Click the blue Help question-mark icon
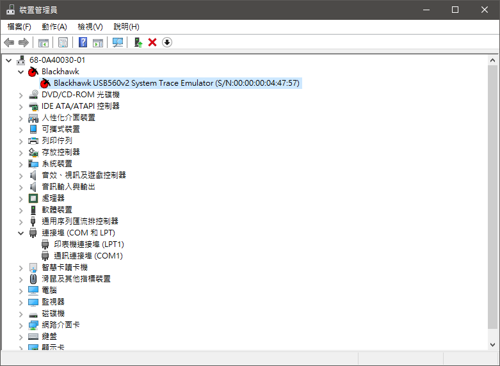This screenshot has height=366, width=500. [x=83, y=42]
